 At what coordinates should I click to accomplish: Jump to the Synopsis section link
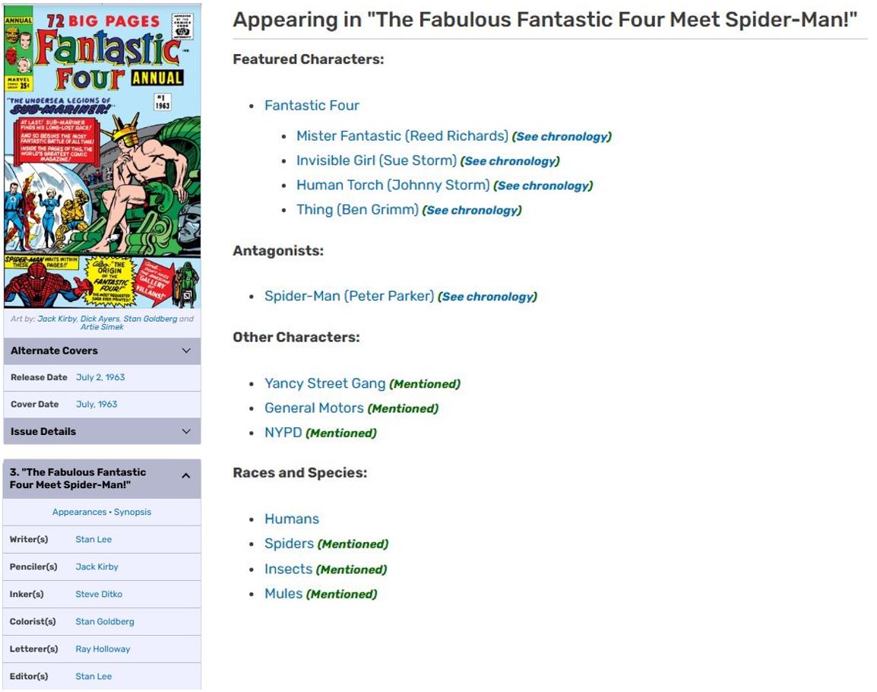point(132,512)
